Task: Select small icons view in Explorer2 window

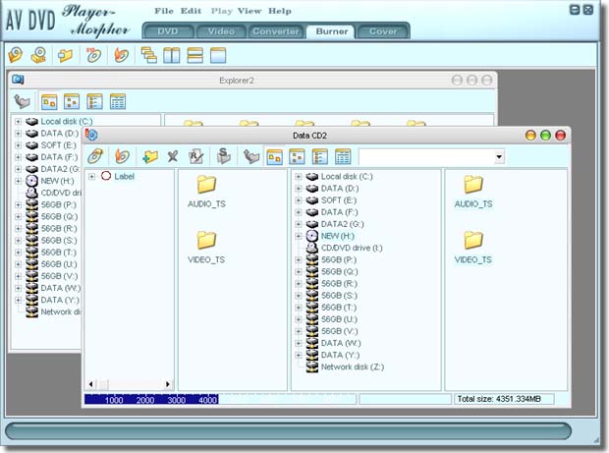Action: coord(72,102)
